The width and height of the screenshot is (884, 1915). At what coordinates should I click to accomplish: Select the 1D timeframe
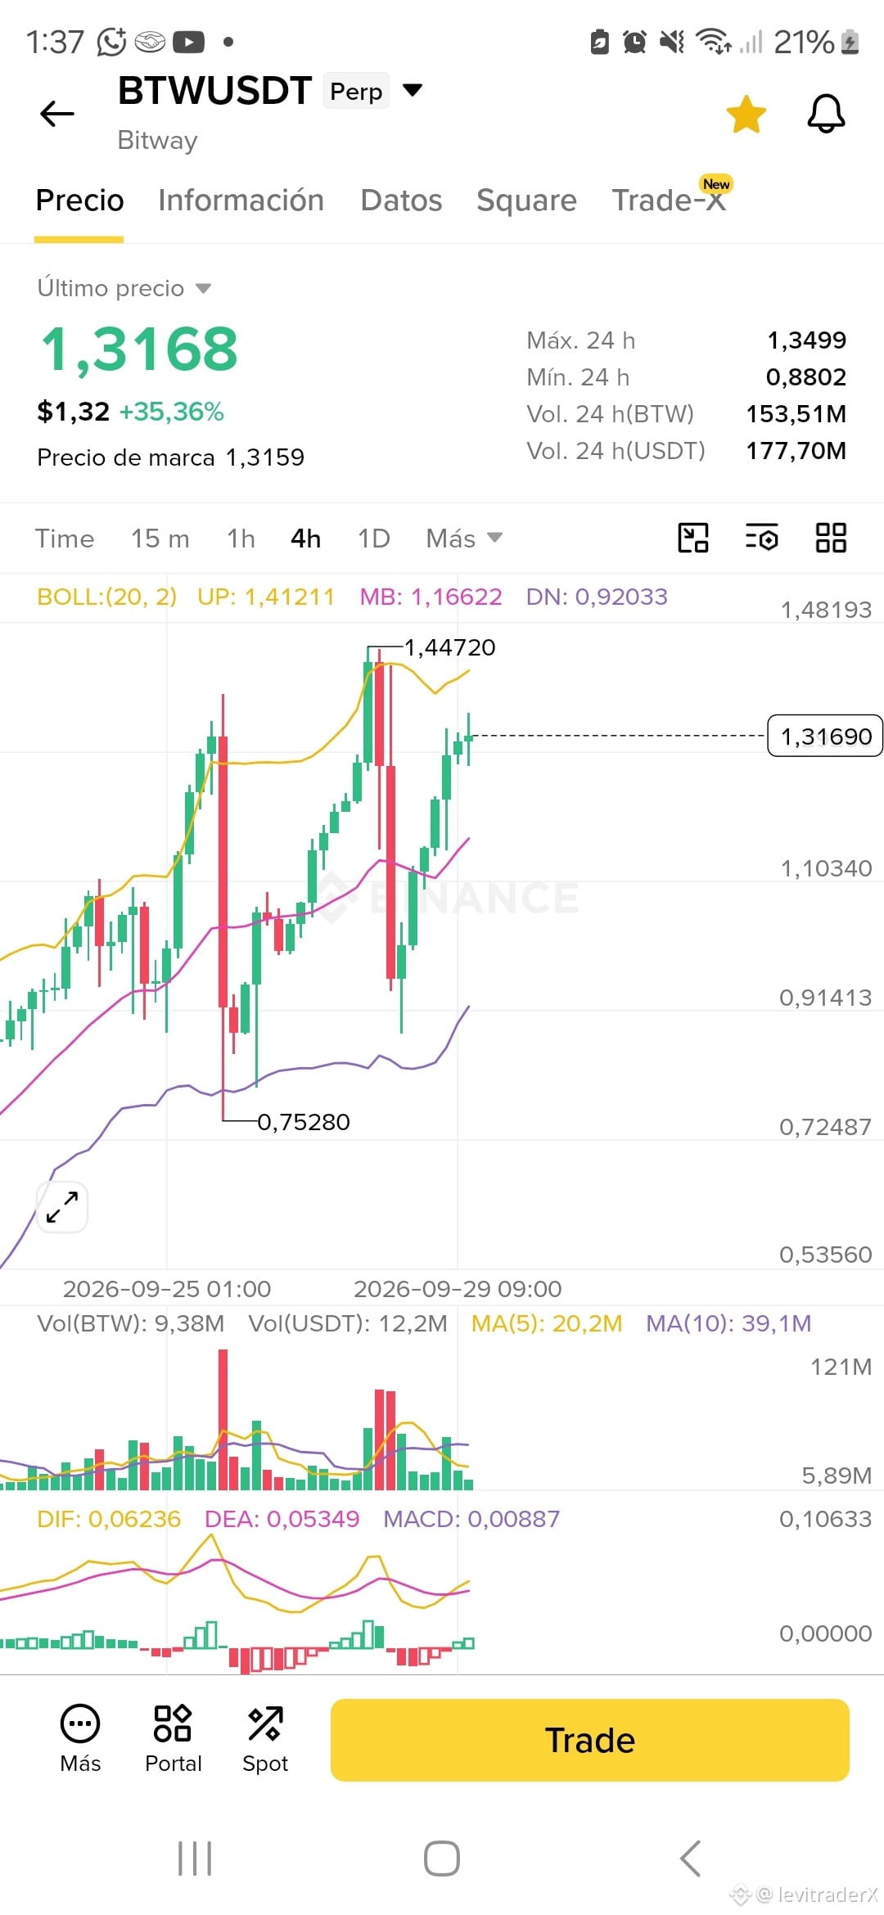pyautogui.click(x=373, y=538)
